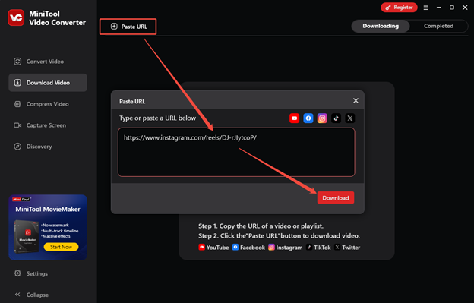Image resolution: width=474 pixels, height=303 pixels.
Task: Click the Step 2 instruction text
Action: tap(279, 235)
